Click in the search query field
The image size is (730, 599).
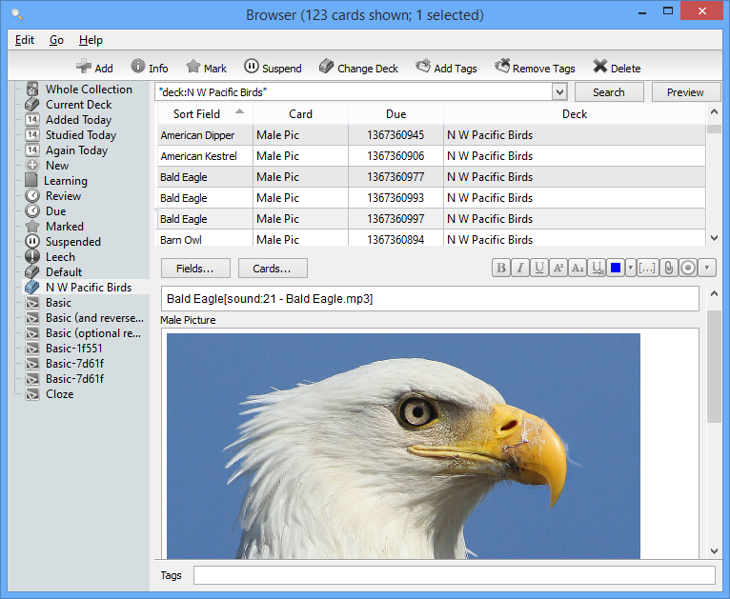click(x=353, y=92)
